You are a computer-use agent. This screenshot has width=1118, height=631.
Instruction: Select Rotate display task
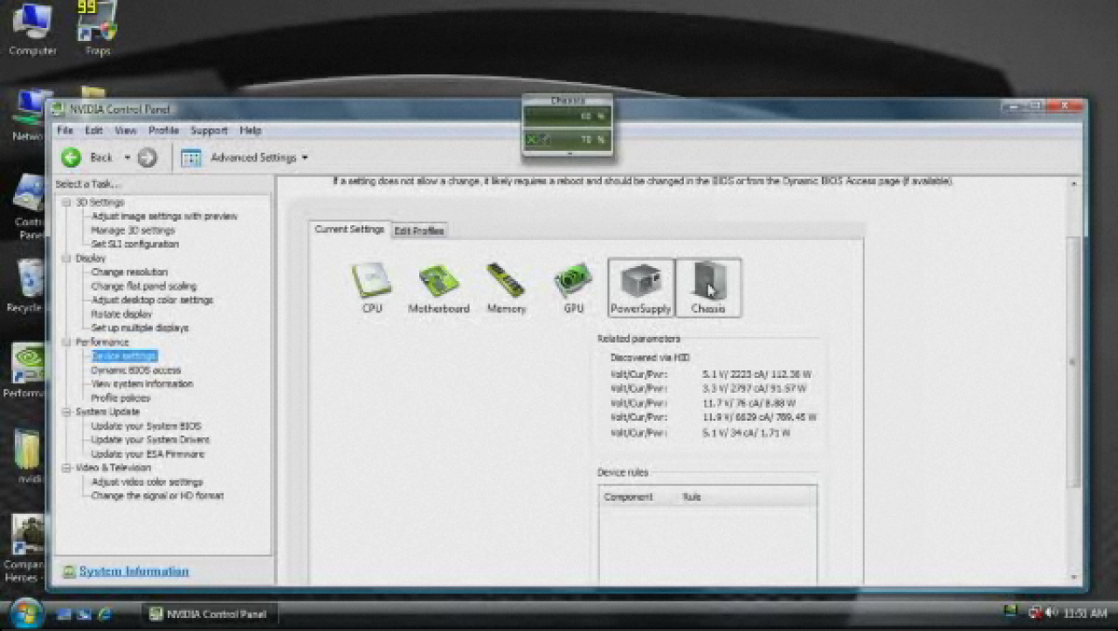click(121, 314)
